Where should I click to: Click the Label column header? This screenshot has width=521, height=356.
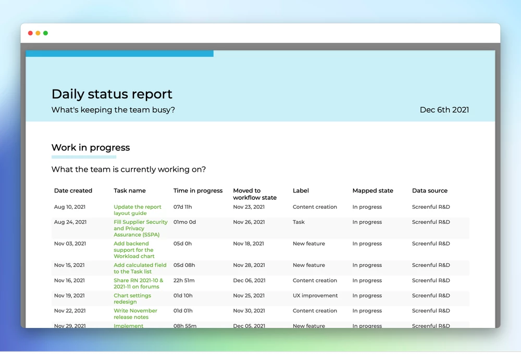click(x=301, y=190)
